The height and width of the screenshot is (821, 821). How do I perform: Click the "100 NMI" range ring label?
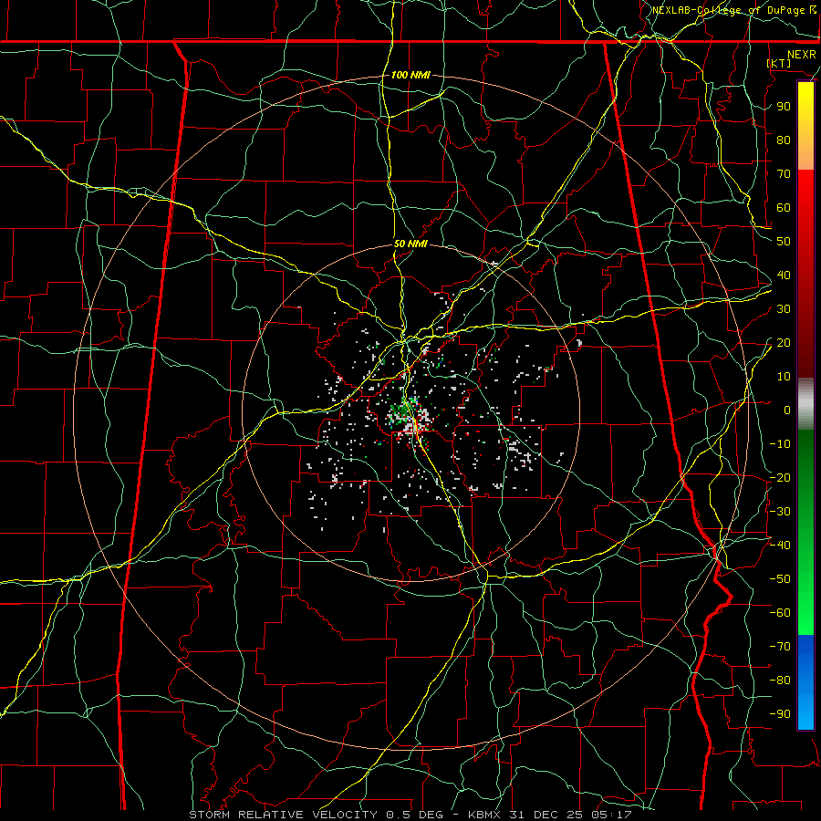point(410,75)
